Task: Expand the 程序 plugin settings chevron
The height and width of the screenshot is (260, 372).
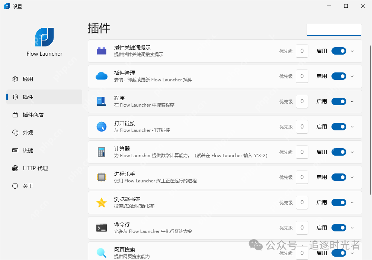Action: point(352,101)
